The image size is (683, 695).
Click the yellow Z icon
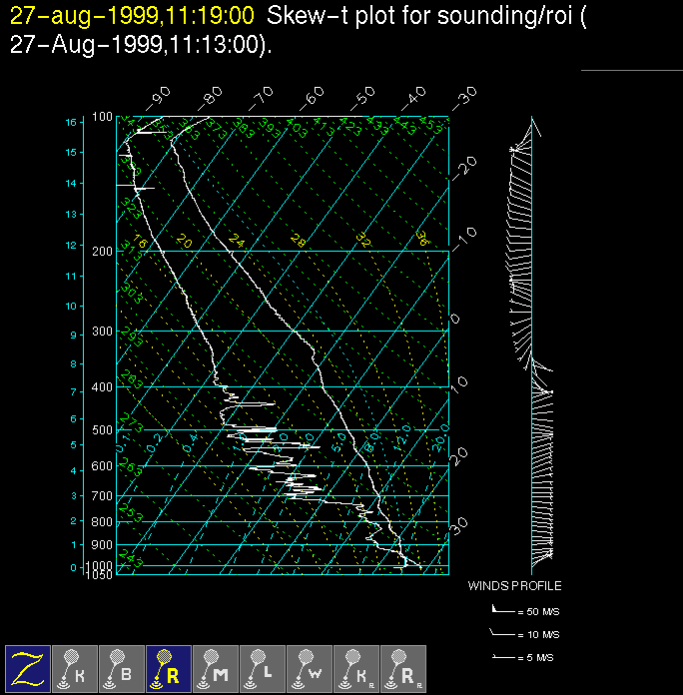(x=29, y=668)
